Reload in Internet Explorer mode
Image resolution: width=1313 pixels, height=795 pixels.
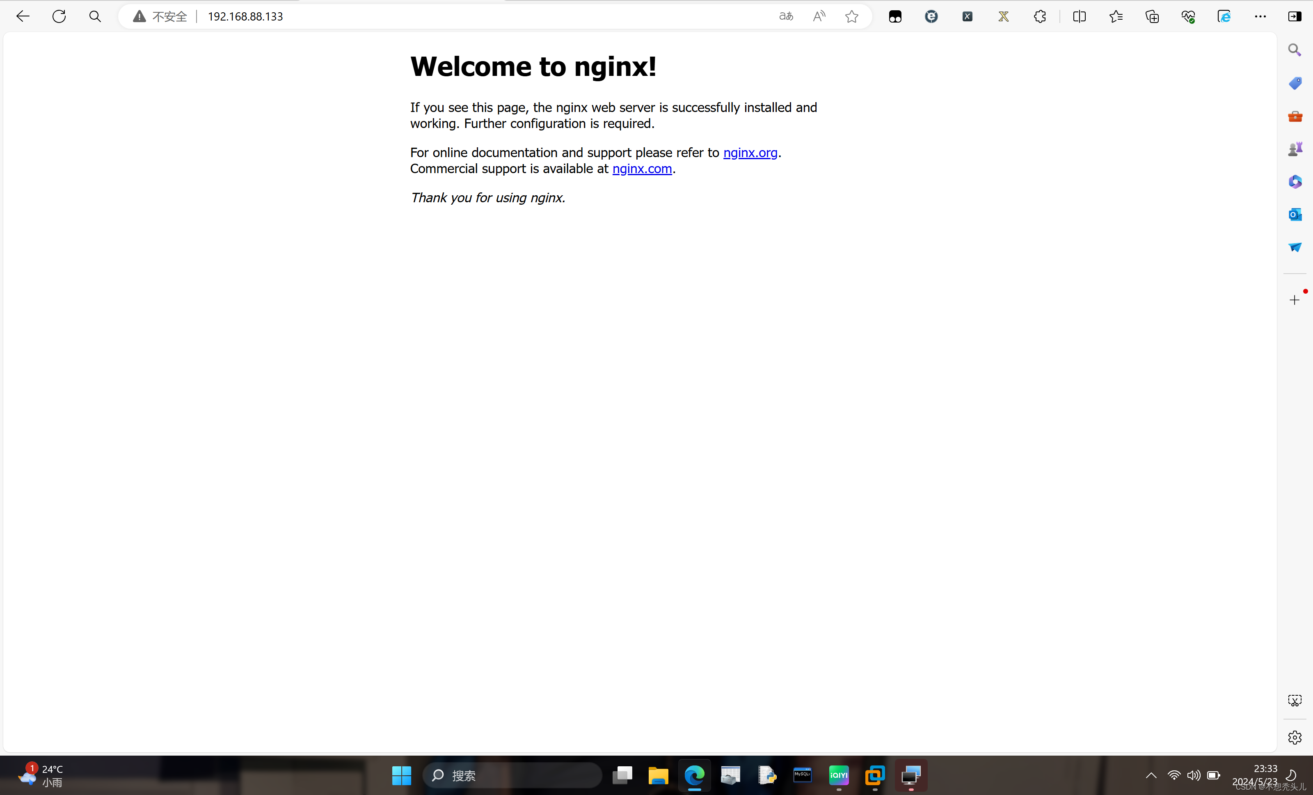[1224, 16]
